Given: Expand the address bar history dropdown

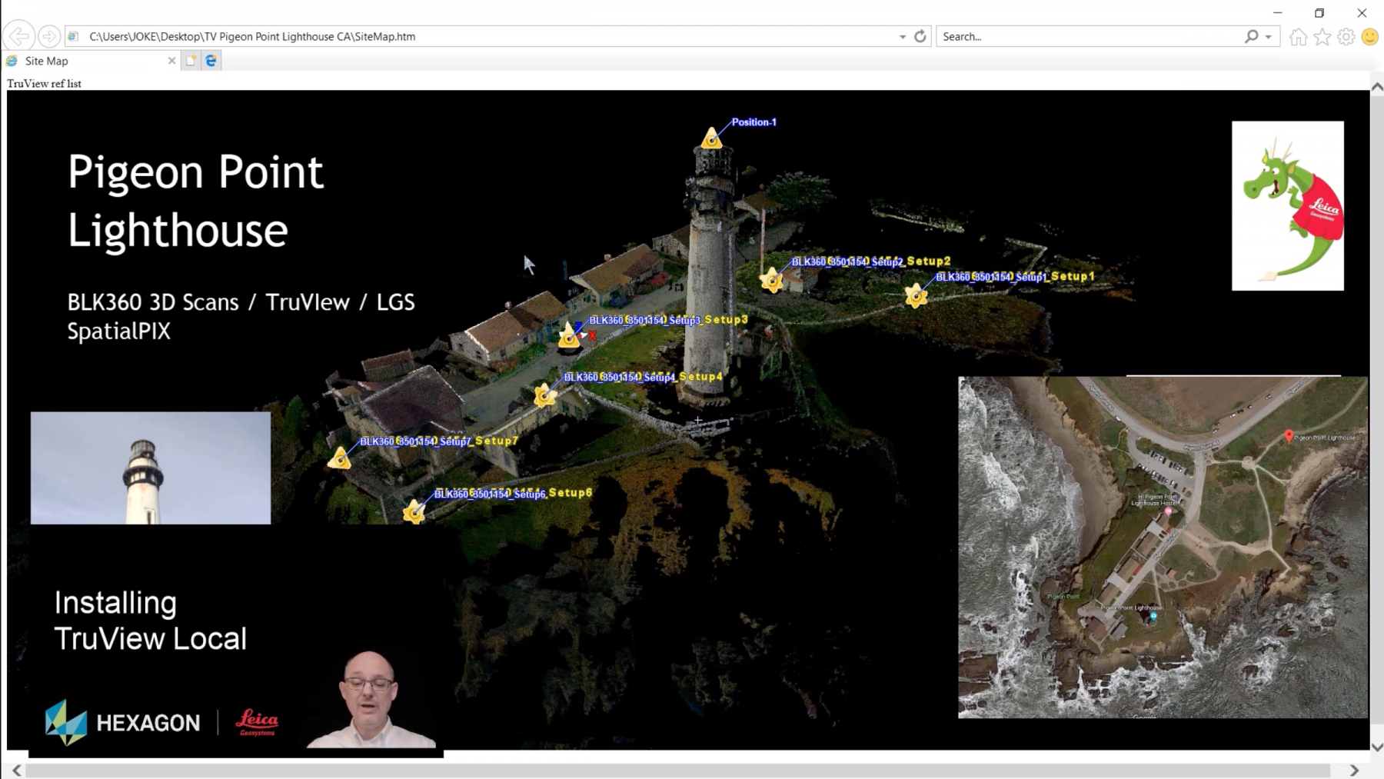Looking at the screenshot, I should point(903,37).
